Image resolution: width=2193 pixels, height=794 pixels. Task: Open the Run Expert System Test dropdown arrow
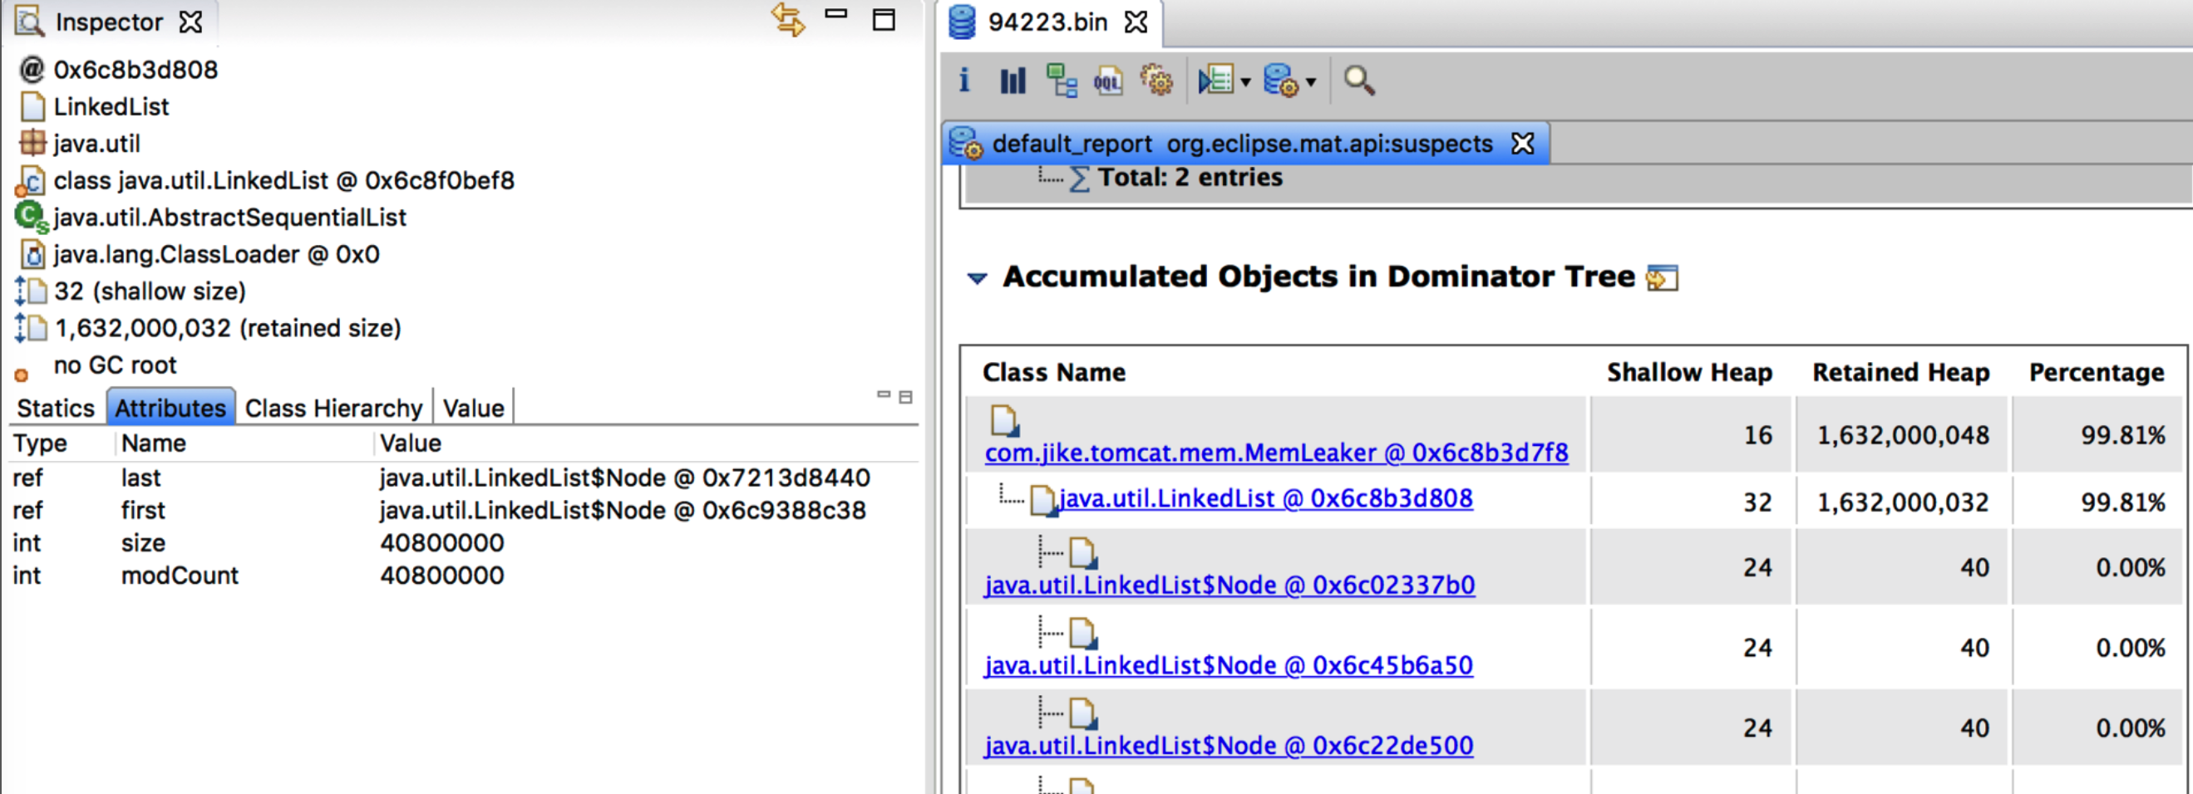pos(1311,82)
